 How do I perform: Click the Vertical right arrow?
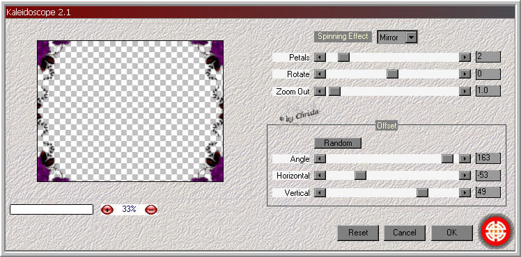465,193
